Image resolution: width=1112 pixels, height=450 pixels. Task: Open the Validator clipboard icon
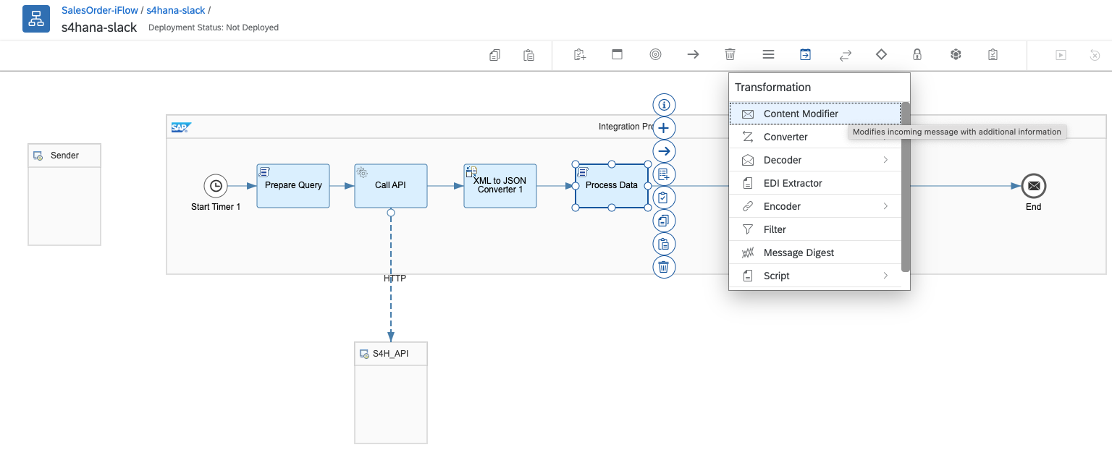point(993,54)
